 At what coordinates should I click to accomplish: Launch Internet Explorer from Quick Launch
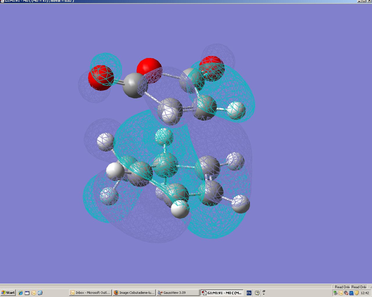(x=21, y=293)
